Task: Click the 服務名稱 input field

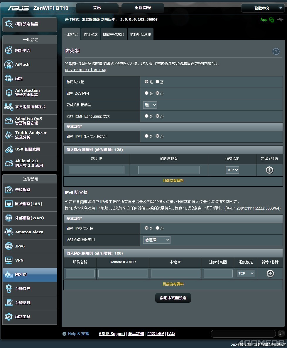Action: pyautogui.click(x=80, y=273)
